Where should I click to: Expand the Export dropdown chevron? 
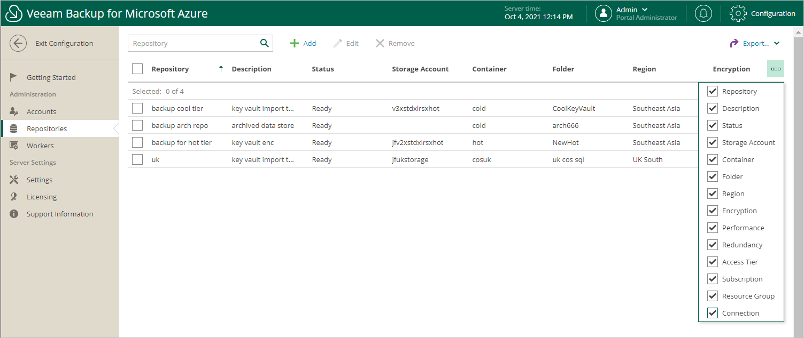click(777, 43)
